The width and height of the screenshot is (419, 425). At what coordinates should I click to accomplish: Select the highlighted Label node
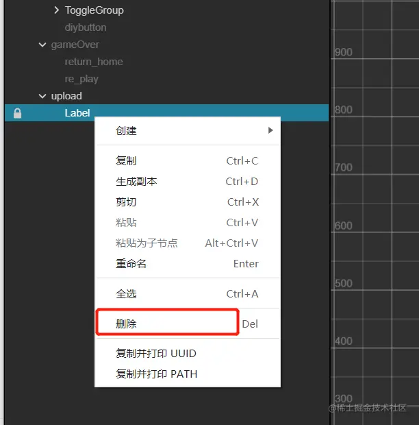point(167,113)
